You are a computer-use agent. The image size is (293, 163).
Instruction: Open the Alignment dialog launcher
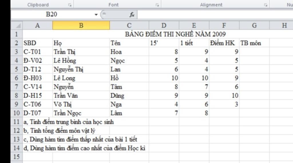[266, 5]
